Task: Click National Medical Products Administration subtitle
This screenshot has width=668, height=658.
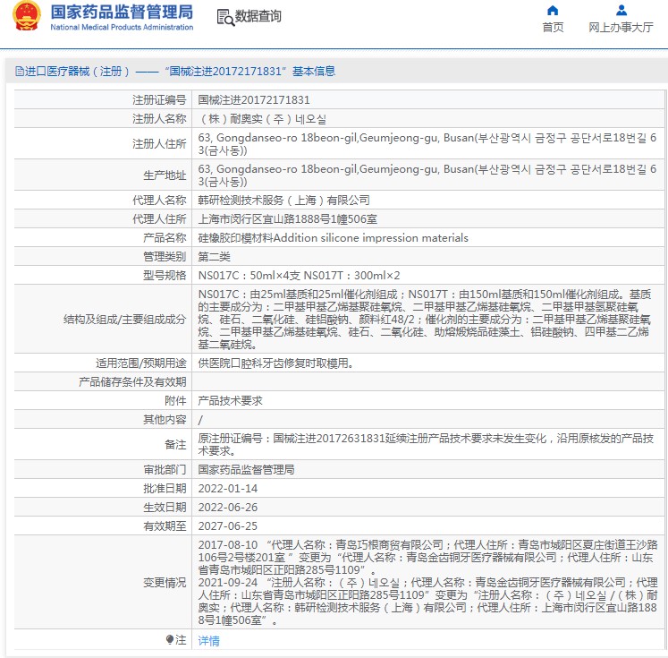Action: click(x=122, y=27)
